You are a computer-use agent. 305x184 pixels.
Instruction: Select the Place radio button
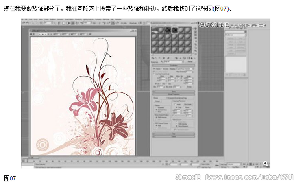[x=184, y=107]
